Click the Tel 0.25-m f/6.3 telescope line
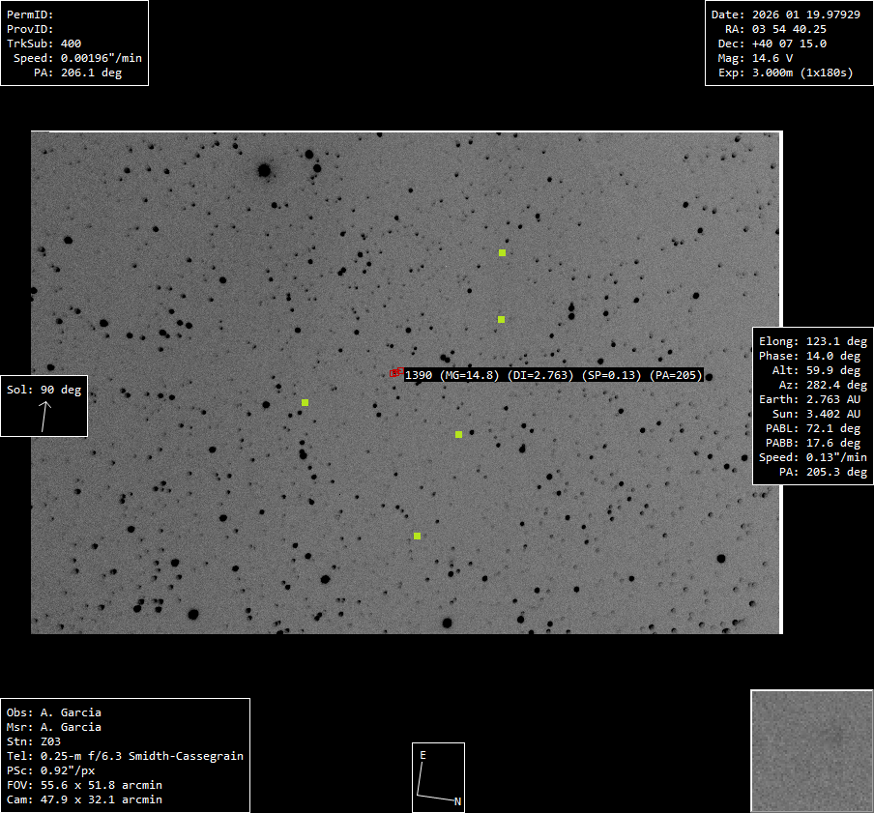The image size is (874, 813). pyautogui.click(x=125, y=756)
